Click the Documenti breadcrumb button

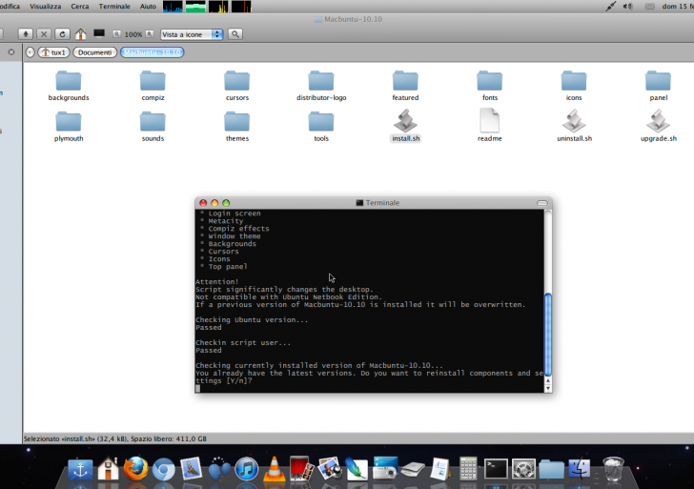point(94,51)
